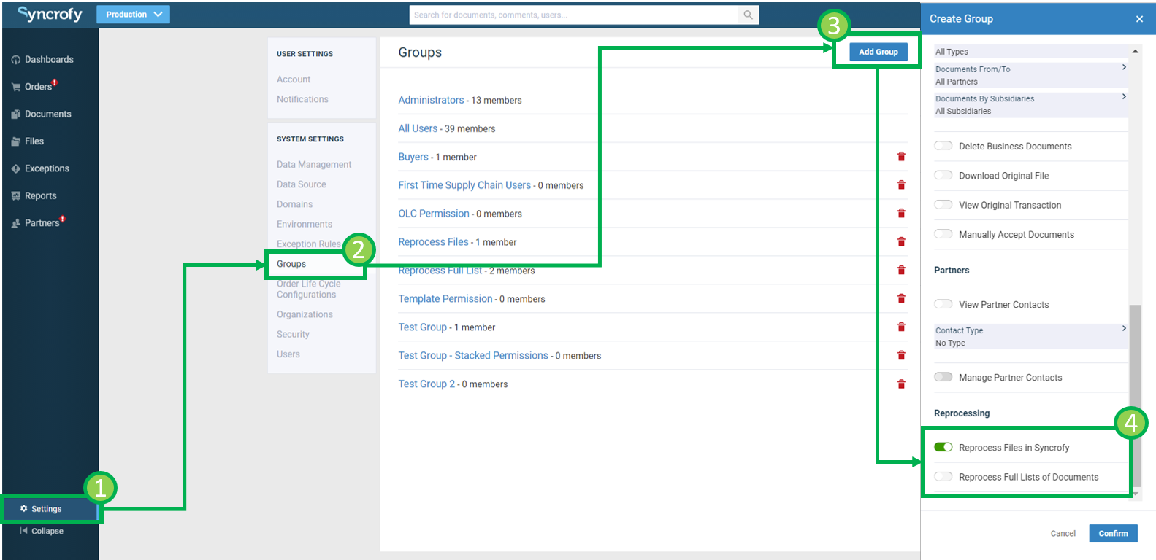
Task: Click the document search field
Action: pos(575,15)
